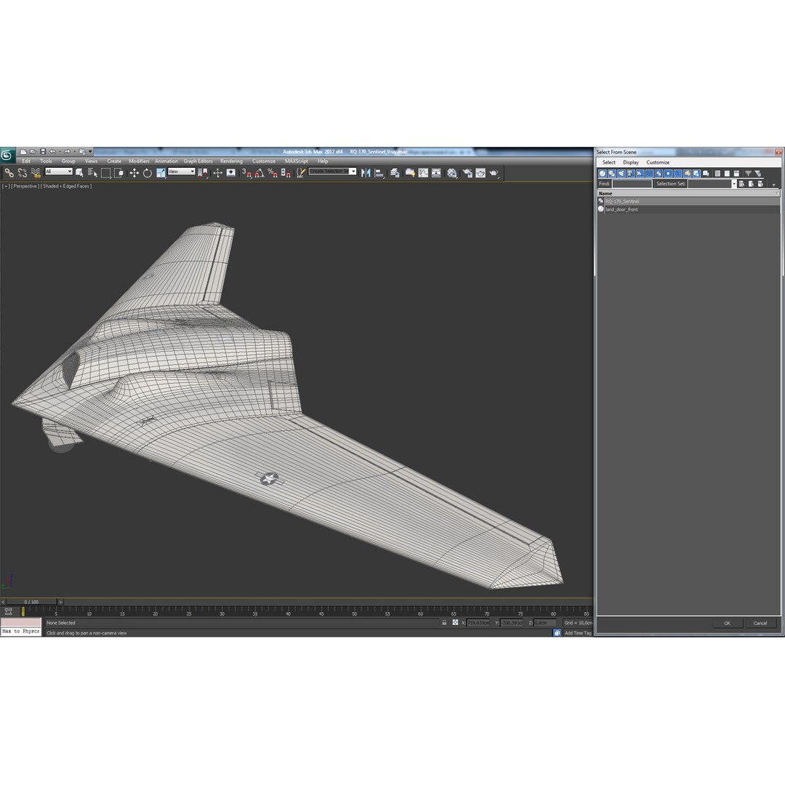Open the quick access toolbar customize arrow
The image size is (785, 785).
pos(91,151)
